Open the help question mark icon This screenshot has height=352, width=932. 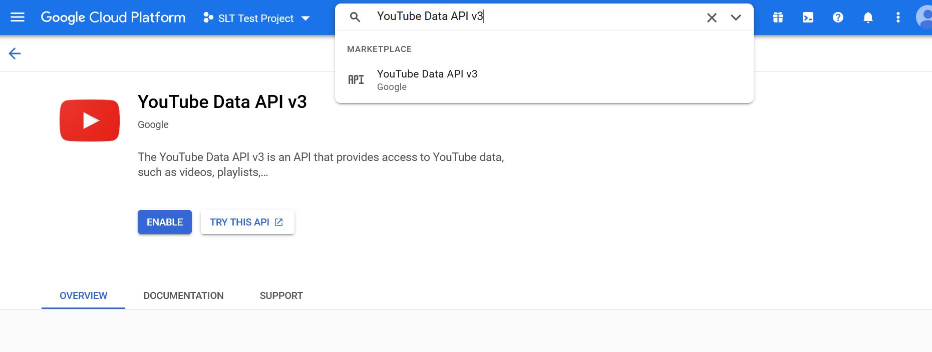click(x=838, y=17)
